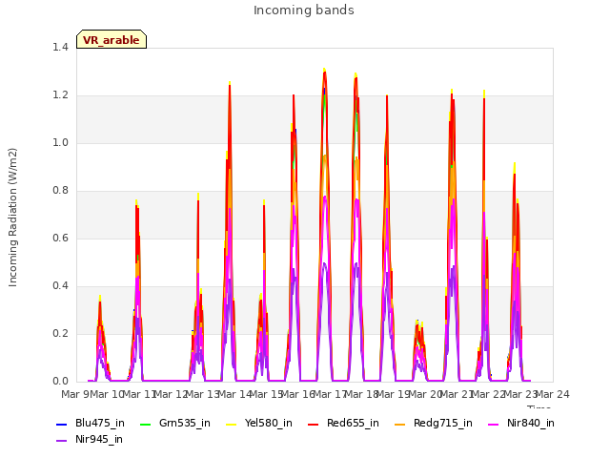Select the Nir945_in legend entry
Viewport: 610px width, 458px height.
90,440
